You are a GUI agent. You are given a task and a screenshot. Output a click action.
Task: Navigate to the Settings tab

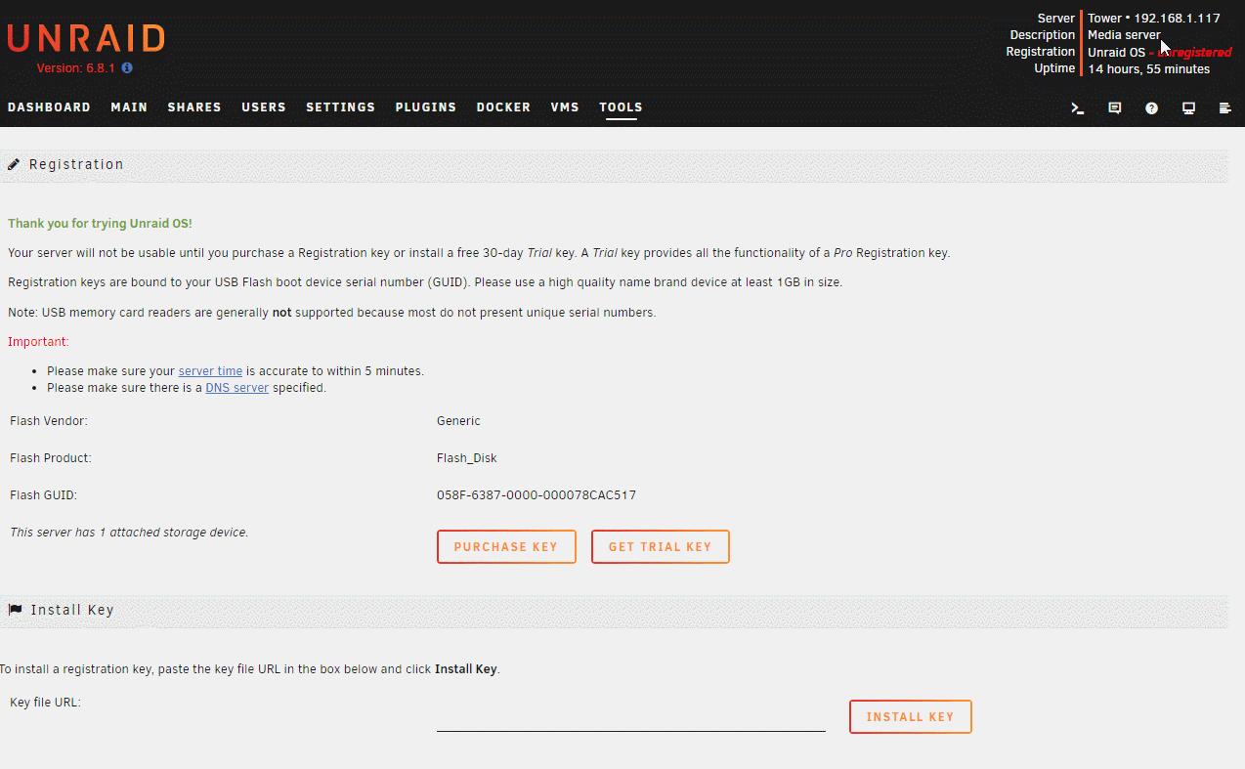pos(340,107)
